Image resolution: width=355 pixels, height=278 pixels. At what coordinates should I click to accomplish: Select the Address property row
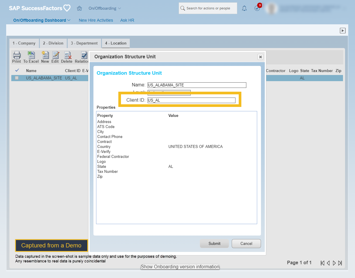pyautogui.click(x=104, y=122)
